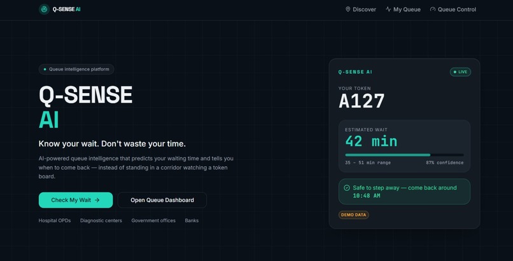Click the Check My Wait button

(x=76, y=200)
